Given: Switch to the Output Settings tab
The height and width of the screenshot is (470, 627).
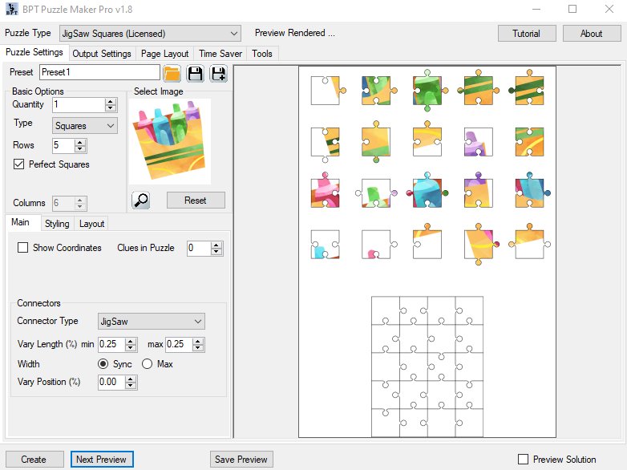Looking at the screenshot, I should (102, 54).
